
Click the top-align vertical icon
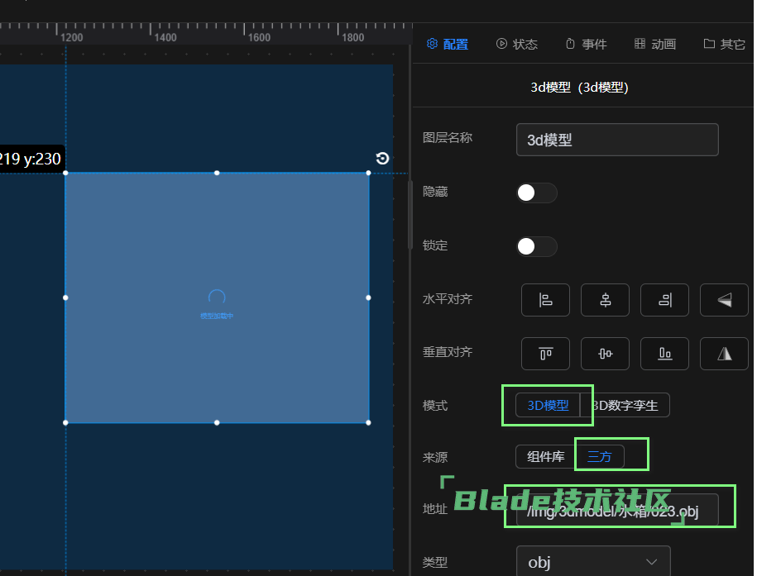tap(545, 353)
